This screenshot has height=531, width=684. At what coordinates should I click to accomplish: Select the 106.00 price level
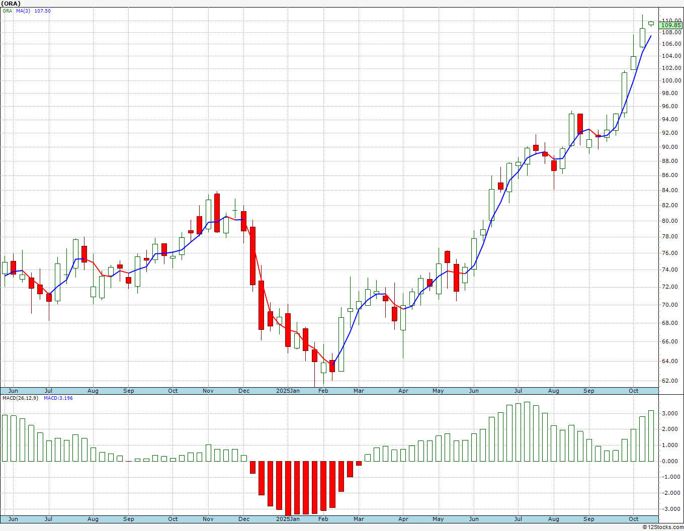[671, 44]
